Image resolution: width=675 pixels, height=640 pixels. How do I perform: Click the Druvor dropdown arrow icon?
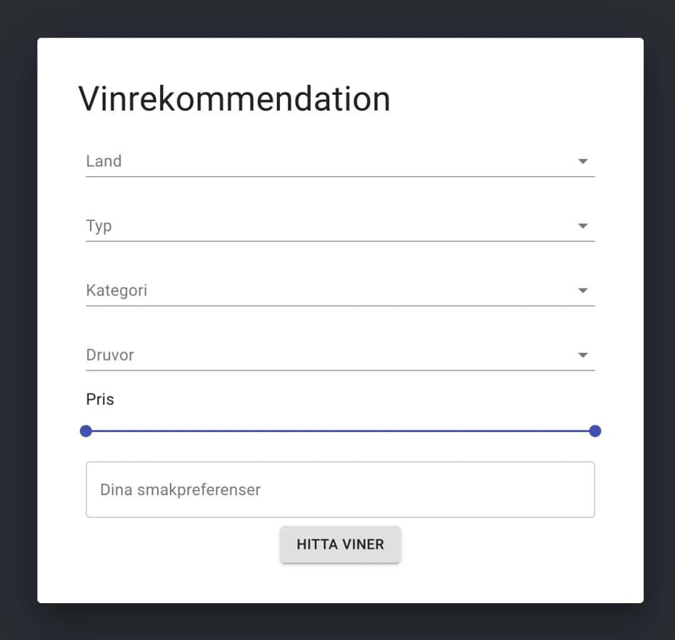[x=582, y=355]
